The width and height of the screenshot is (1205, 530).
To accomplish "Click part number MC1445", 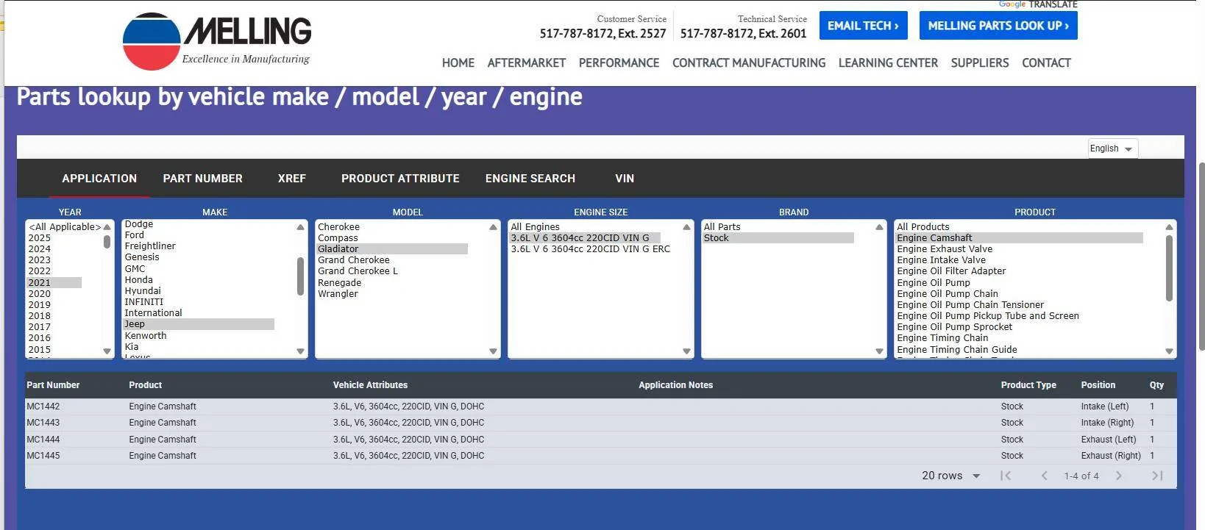I will pyautogui.click(x=43, y=456).
